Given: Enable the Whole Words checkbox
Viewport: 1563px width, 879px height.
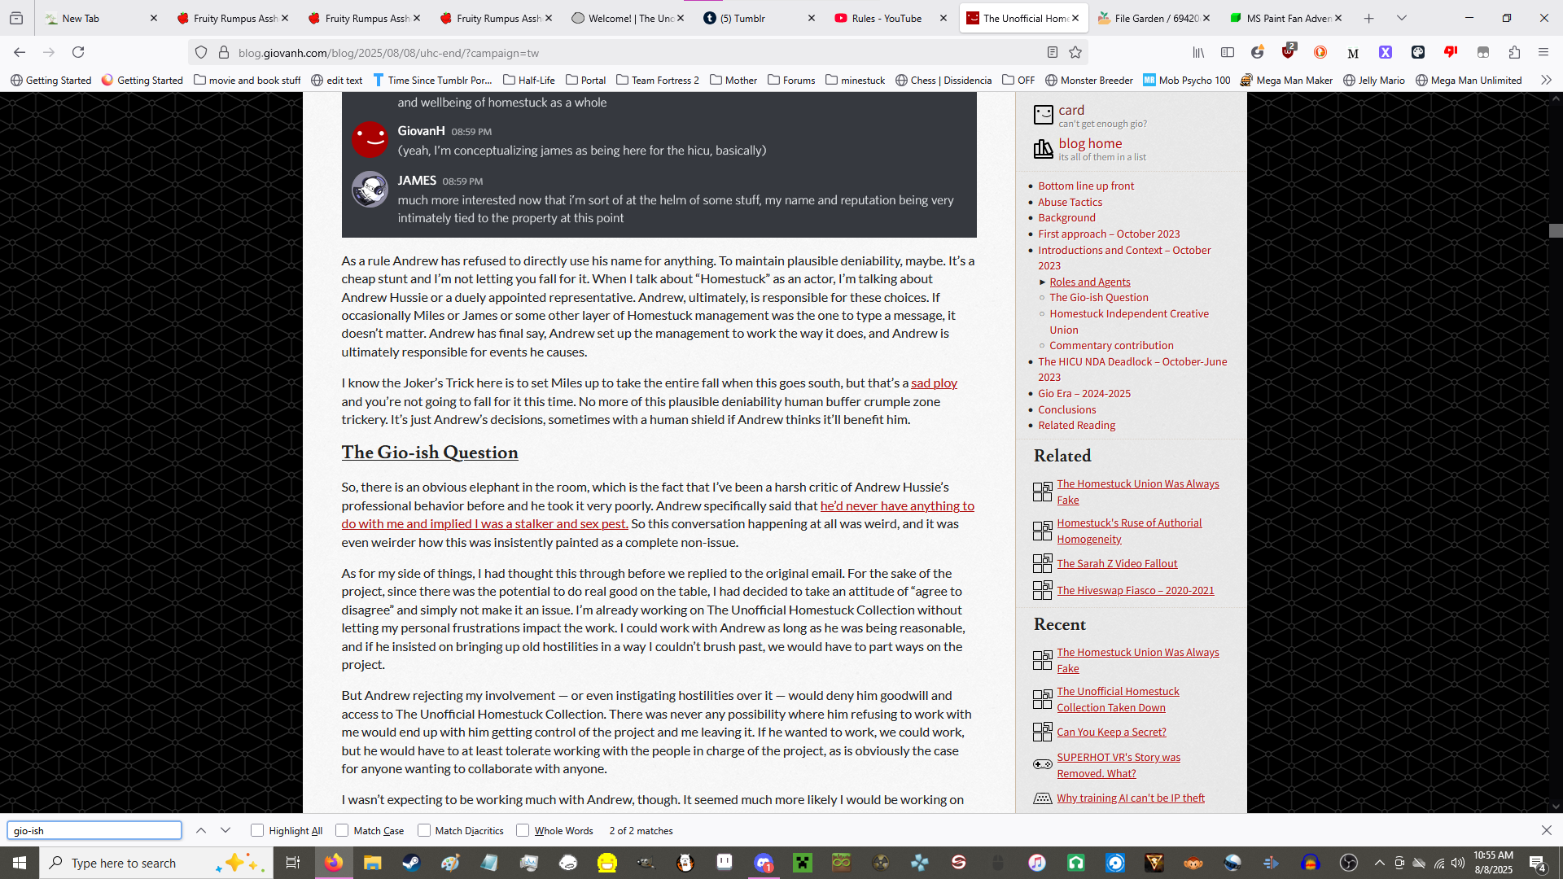Looking at the screenshot, I should pyautogui.click(x=523, y=830).
